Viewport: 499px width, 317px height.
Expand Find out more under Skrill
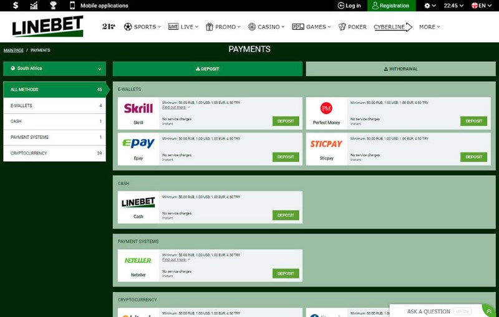pyautogui.click(x=176, y=107)
